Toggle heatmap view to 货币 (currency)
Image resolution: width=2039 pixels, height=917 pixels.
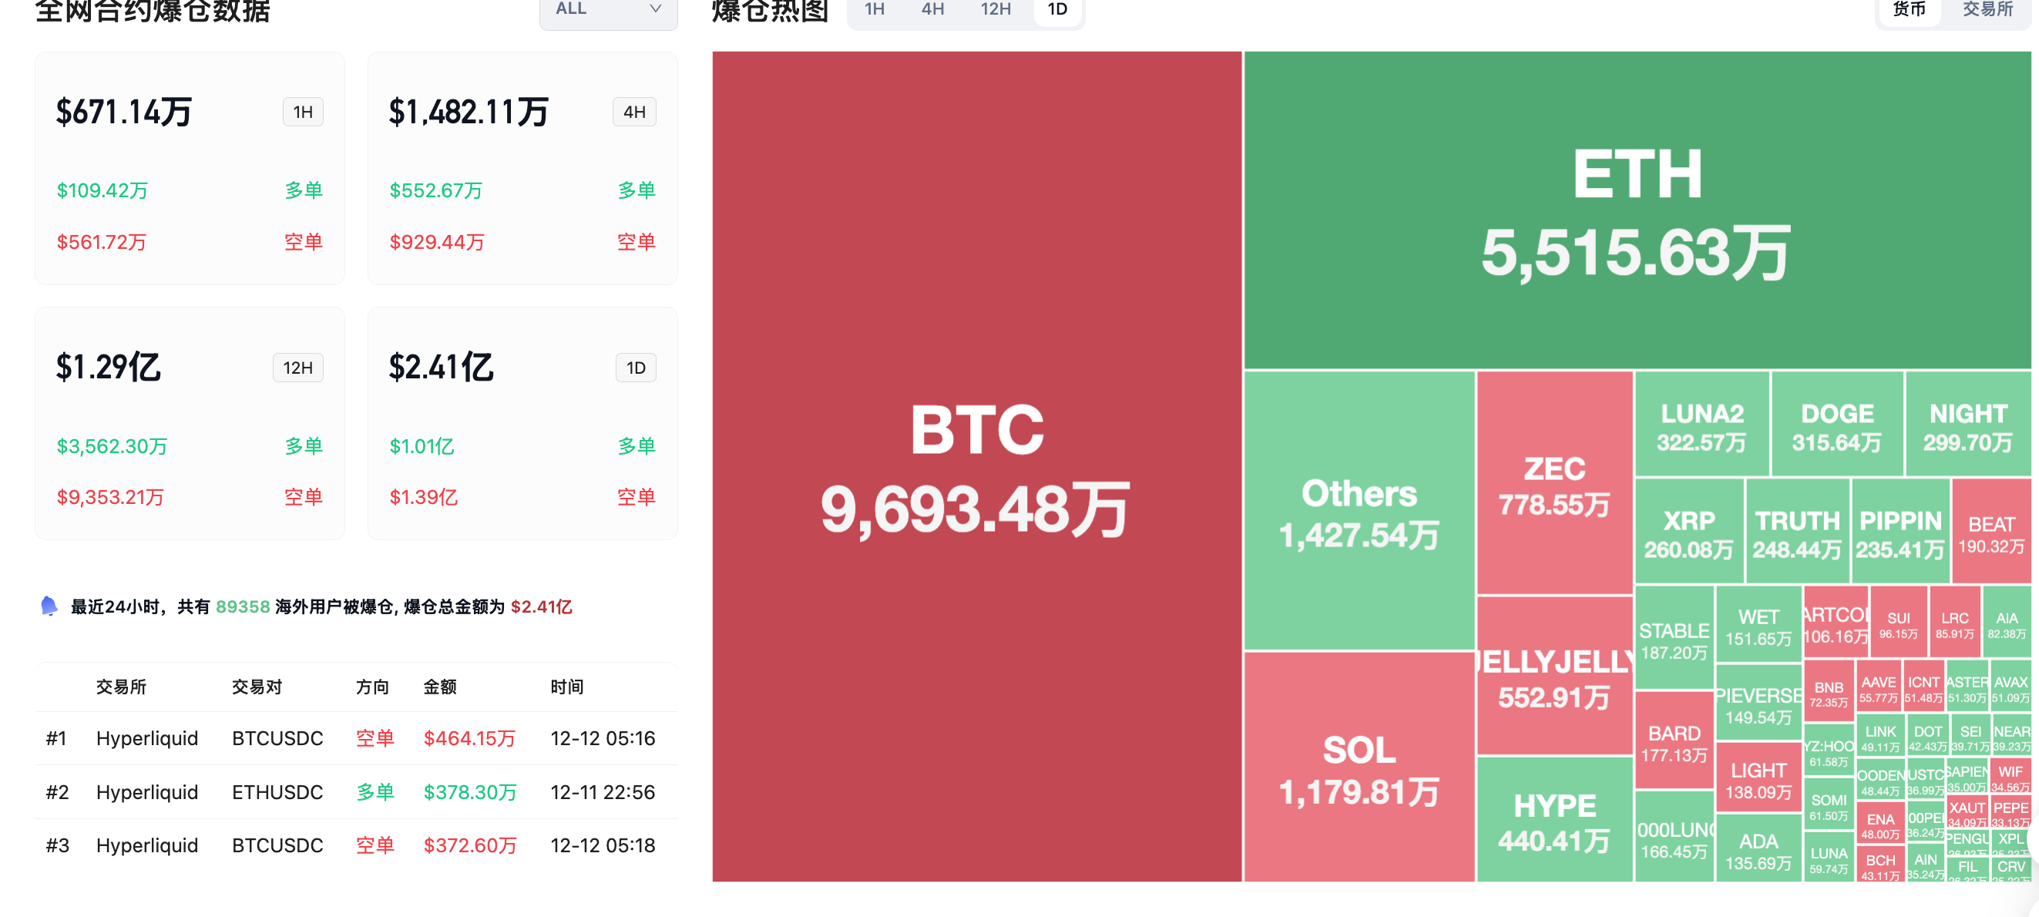[x=1909, y=9]
